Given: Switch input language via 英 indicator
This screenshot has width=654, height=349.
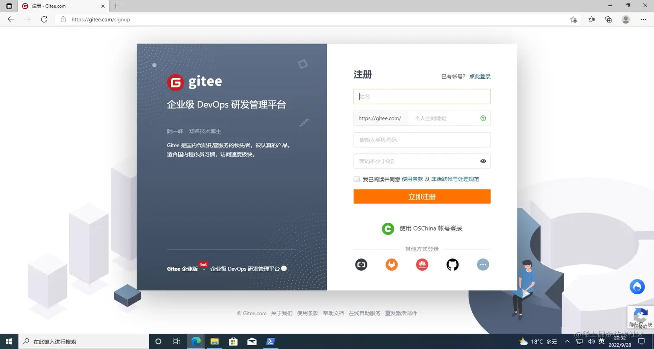Looking at the screenshot, I should coord(601,341).
